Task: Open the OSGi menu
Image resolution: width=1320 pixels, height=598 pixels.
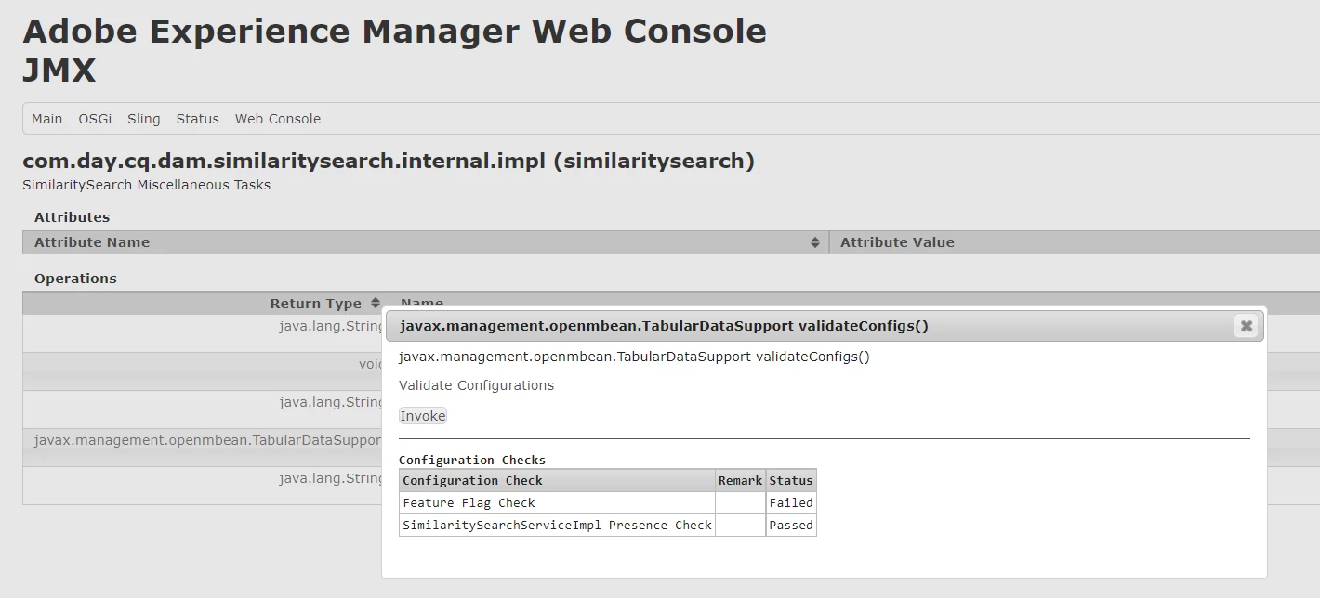Action: point(95,119)
